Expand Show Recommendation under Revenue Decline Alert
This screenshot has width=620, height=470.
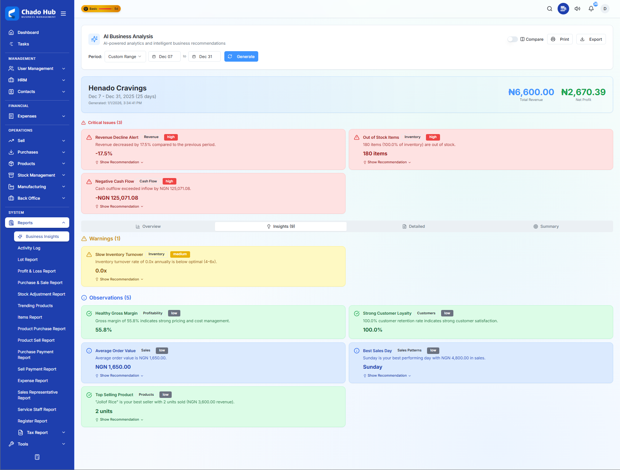(x=119, y=162)
